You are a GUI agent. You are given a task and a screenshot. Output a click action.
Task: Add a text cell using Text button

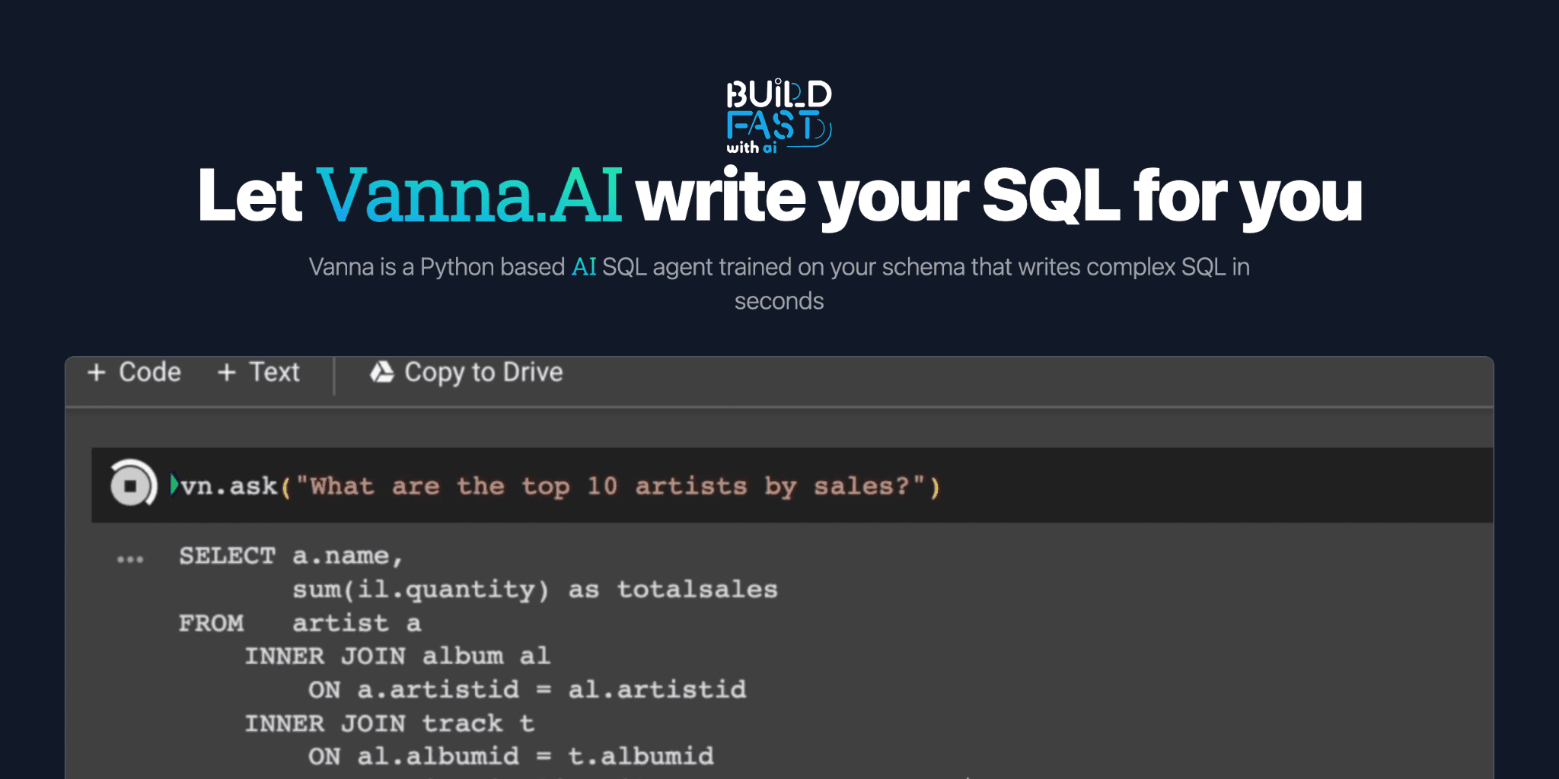tap(259, 372)
